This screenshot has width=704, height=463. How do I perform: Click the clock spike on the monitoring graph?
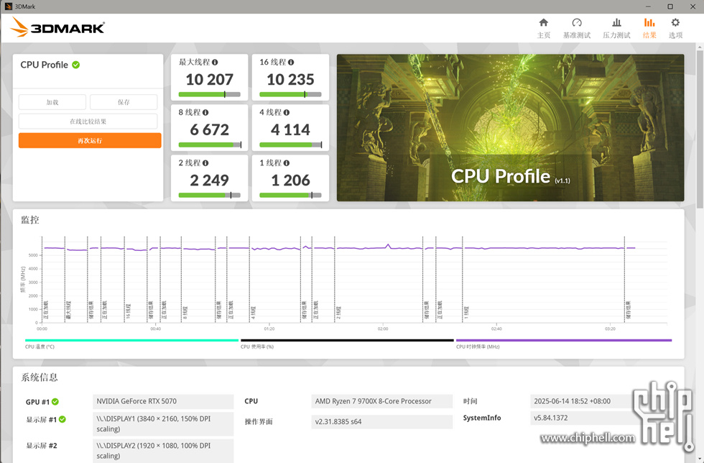coord(388,245)
